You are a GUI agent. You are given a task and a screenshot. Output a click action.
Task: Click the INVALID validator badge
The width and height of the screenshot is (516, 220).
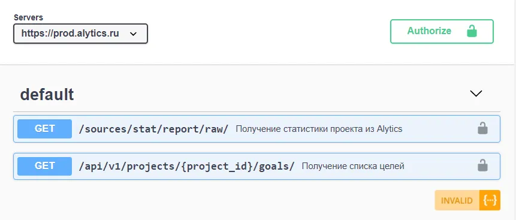[x=467, y=200]
